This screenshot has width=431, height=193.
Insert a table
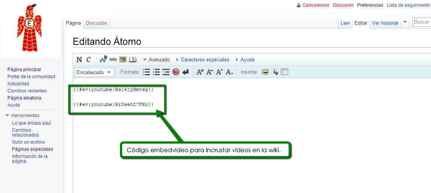coord(284,72)
